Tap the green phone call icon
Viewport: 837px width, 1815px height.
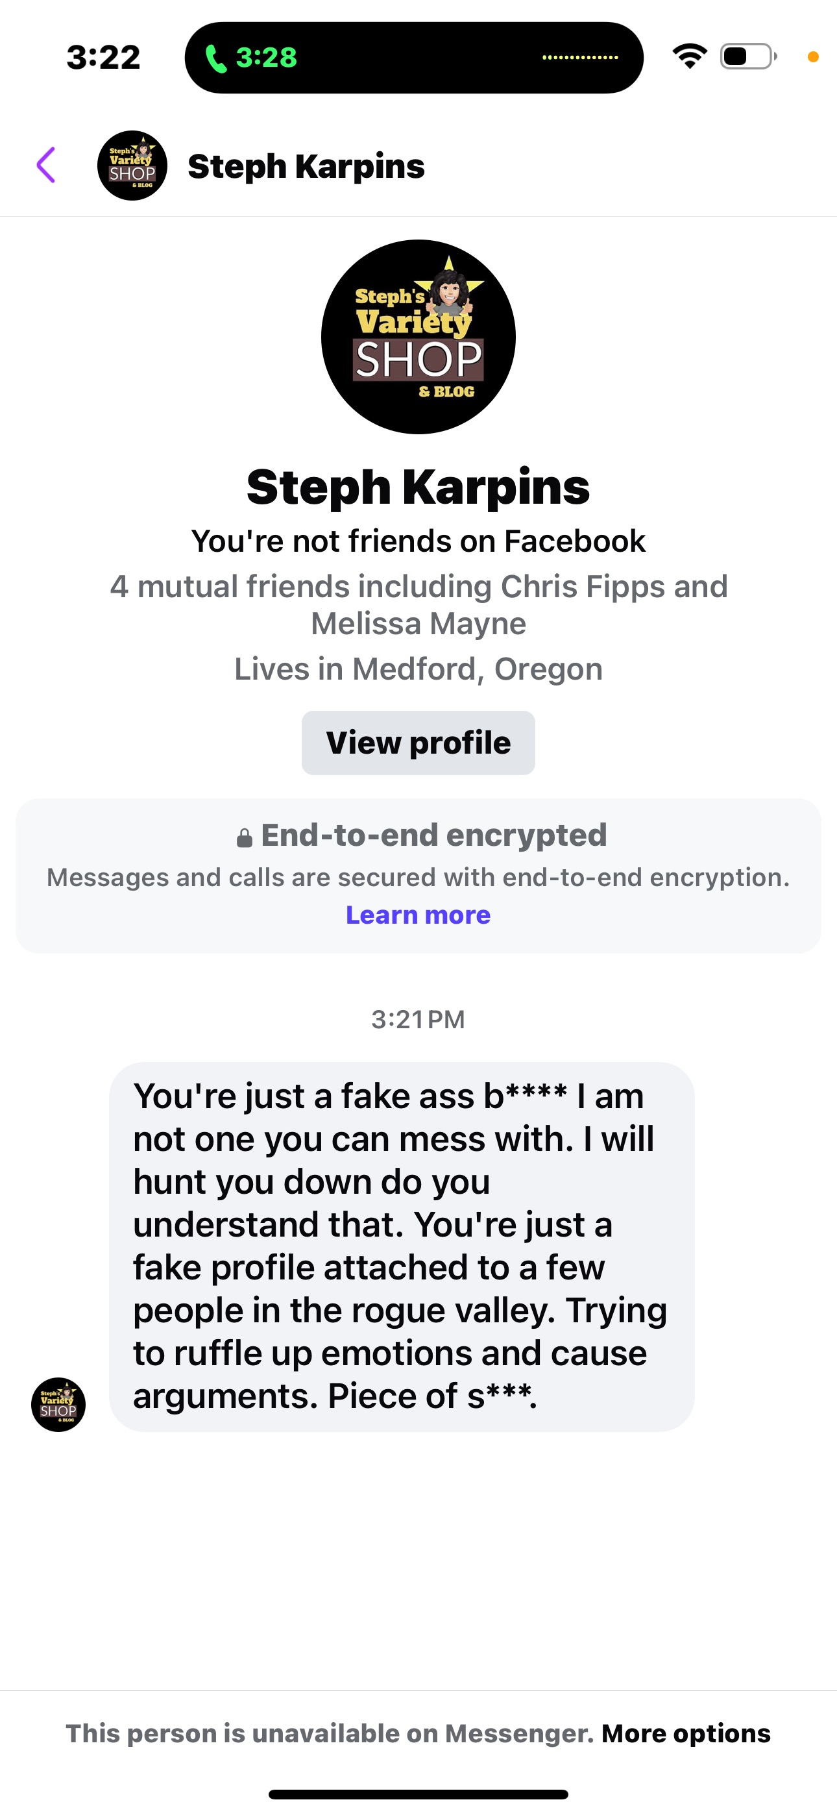coord(215,58)
